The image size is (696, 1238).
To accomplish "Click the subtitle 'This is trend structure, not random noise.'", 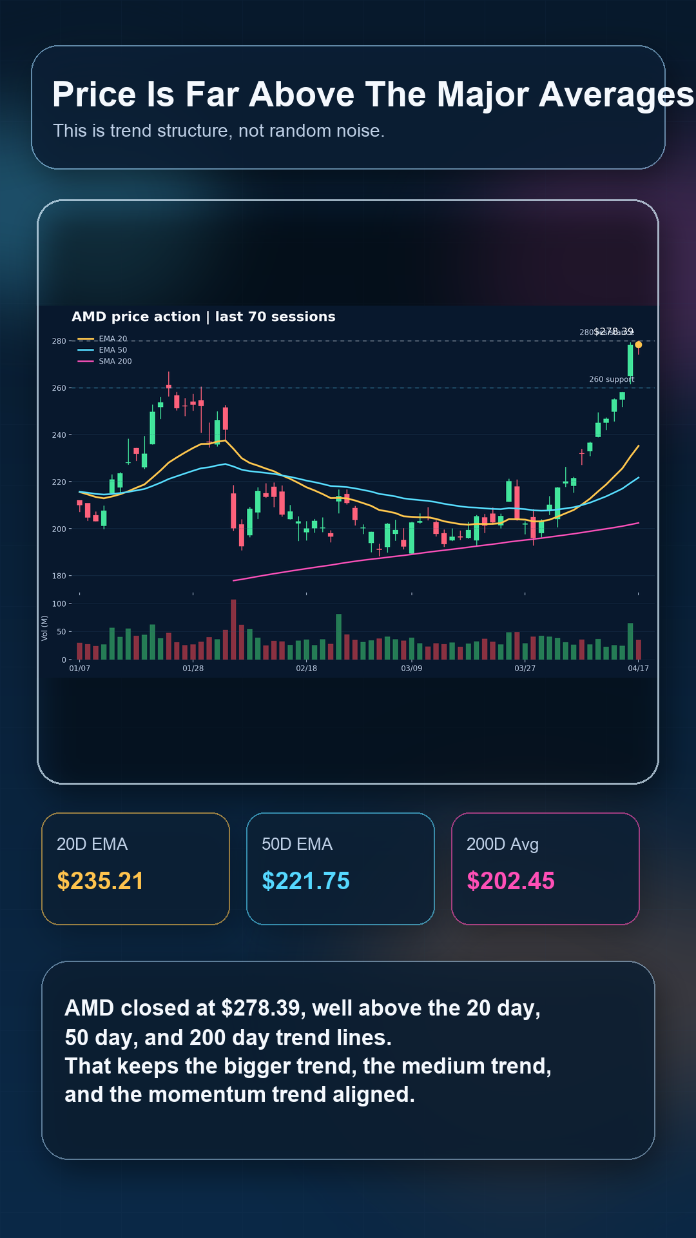I will click(x=218, y=131).
